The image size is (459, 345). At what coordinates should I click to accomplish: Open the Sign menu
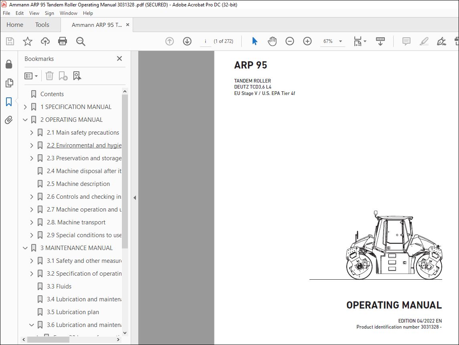click(49, 13)
